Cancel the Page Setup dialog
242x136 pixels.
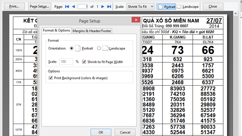click(125, 132)
